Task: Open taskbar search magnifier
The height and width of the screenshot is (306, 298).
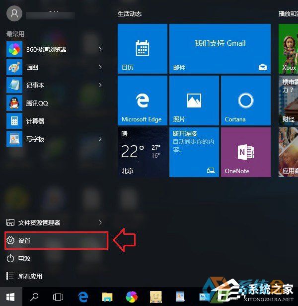Action: click(34, 297)
